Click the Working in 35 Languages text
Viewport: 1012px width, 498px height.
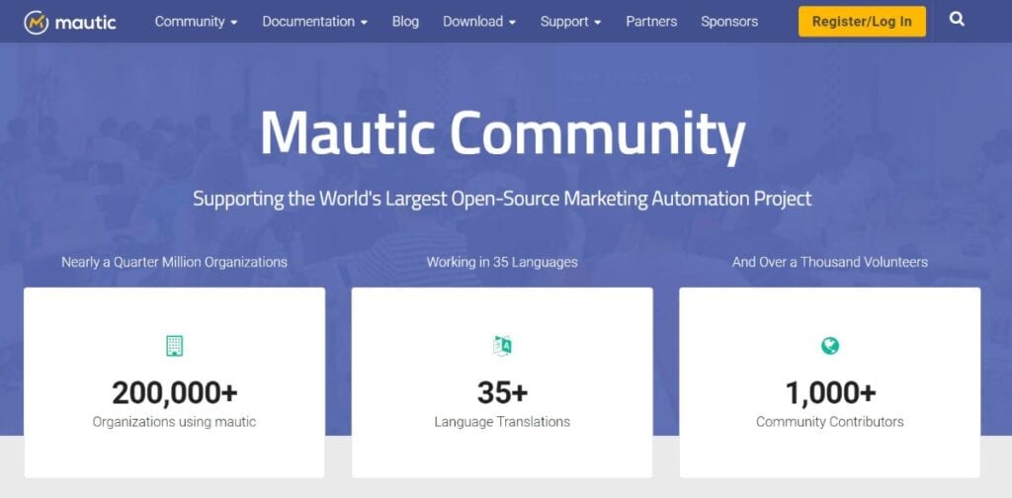(502, 262)
